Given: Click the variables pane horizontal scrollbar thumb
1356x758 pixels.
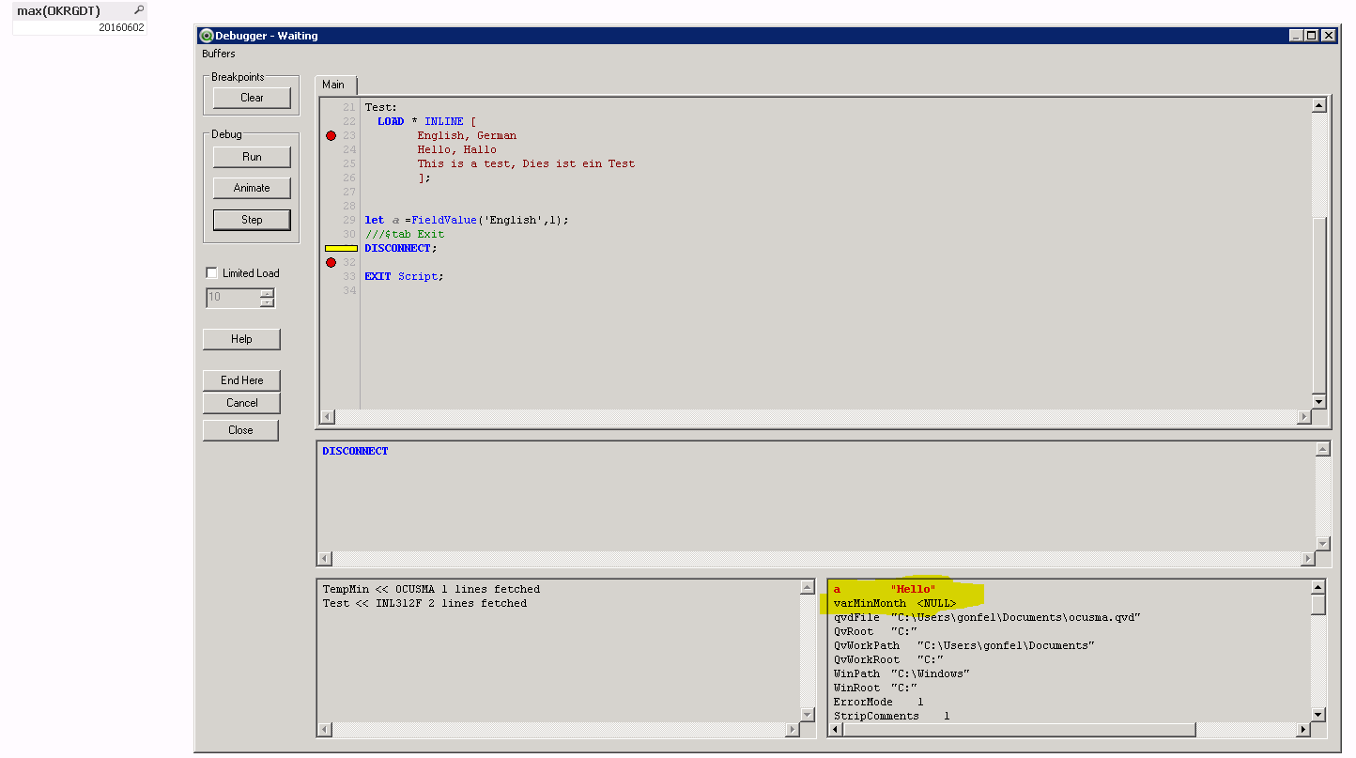Looking at the screenshot, I should [1019, 730].
